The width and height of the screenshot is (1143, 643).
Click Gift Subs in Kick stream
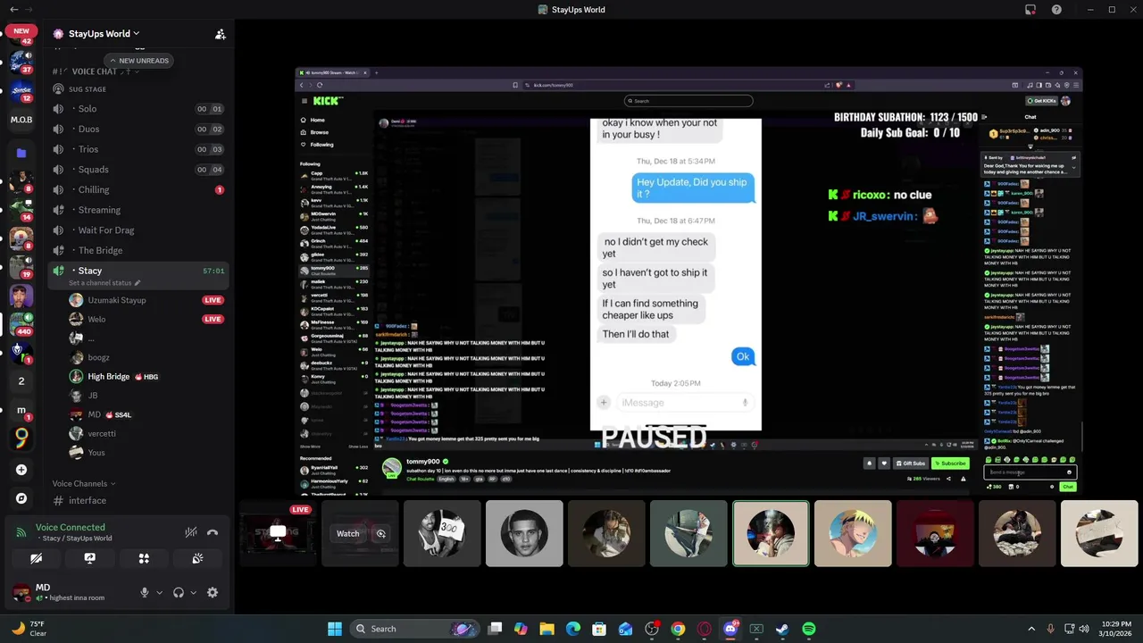pos(909,463)
